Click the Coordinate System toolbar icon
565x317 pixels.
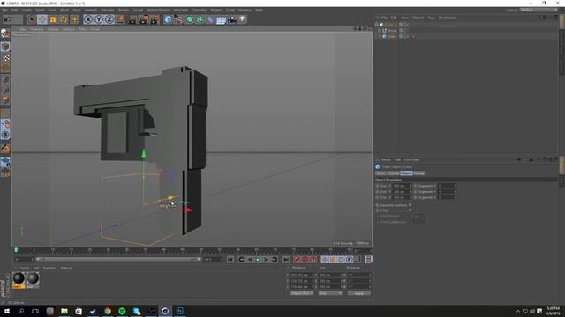click(121, 19)
